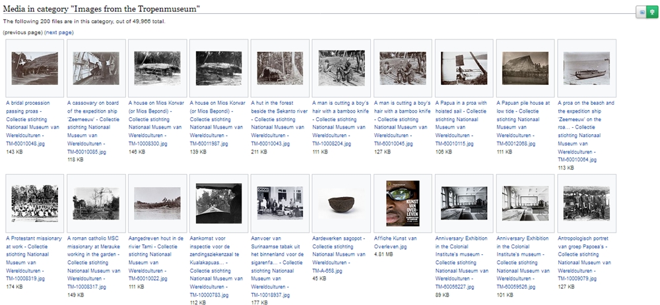Go to the next page of files

pyautogui.click(x=59, y=32)
